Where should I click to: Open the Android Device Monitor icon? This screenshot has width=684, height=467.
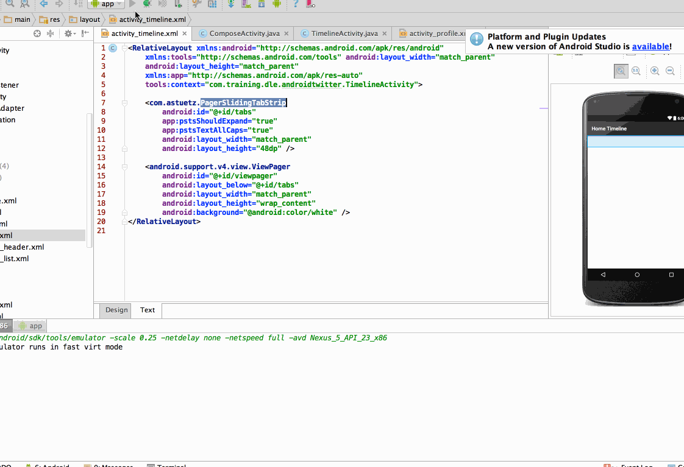[x=277, y=4]
